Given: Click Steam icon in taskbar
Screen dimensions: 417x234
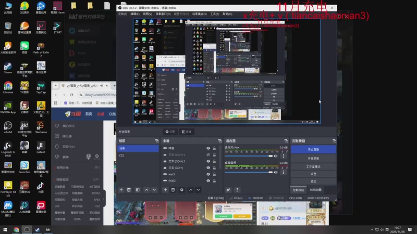Looking at the screenshot, I should 37,230.
